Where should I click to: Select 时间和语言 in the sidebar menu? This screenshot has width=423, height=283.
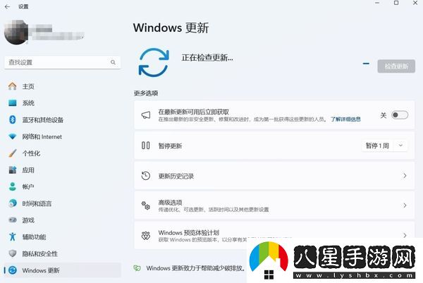[x=37, y=203]
